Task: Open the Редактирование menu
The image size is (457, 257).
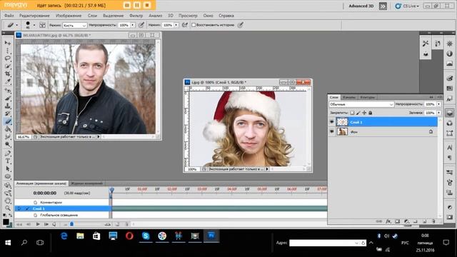Action: [34, 16]
